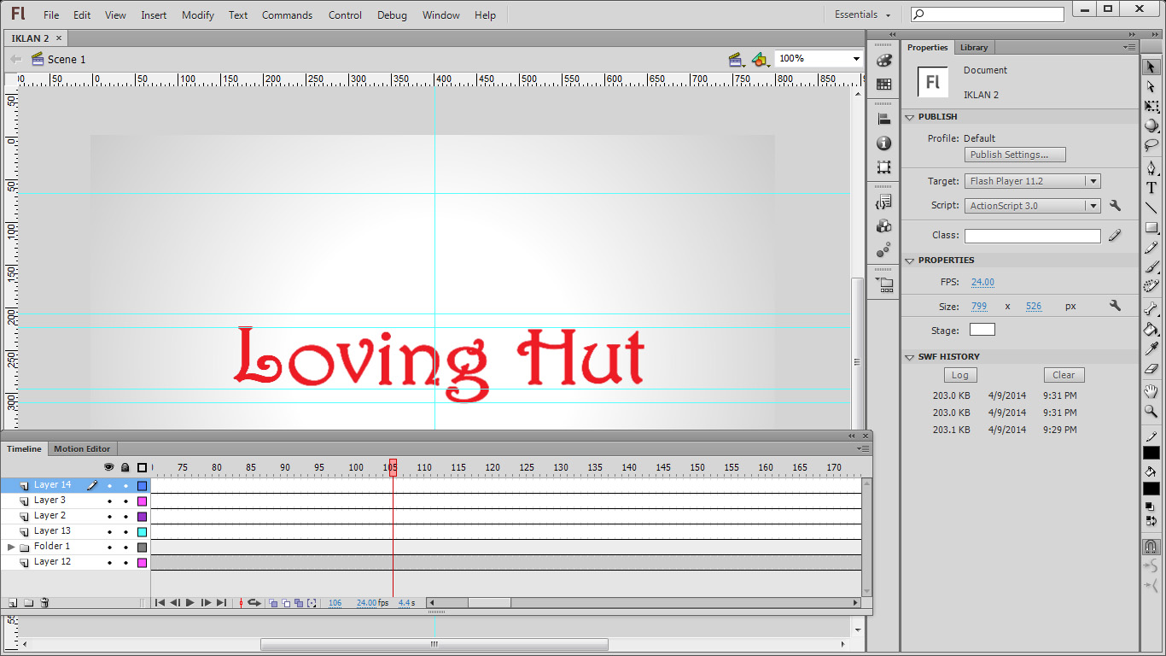Select the Selection arrow tool
The height and width of the screenshot is (656, 1166).
click(1151, 67)
